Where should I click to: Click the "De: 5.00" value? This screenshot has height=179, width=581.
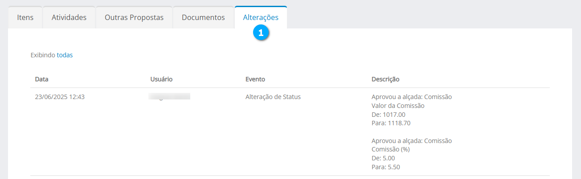point(383,158)
